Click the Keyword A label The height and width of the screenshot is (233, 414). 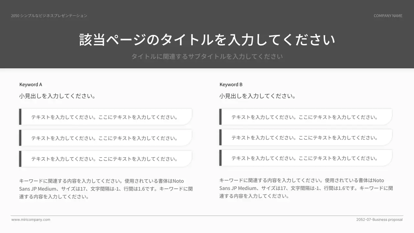tap(31, 84)
